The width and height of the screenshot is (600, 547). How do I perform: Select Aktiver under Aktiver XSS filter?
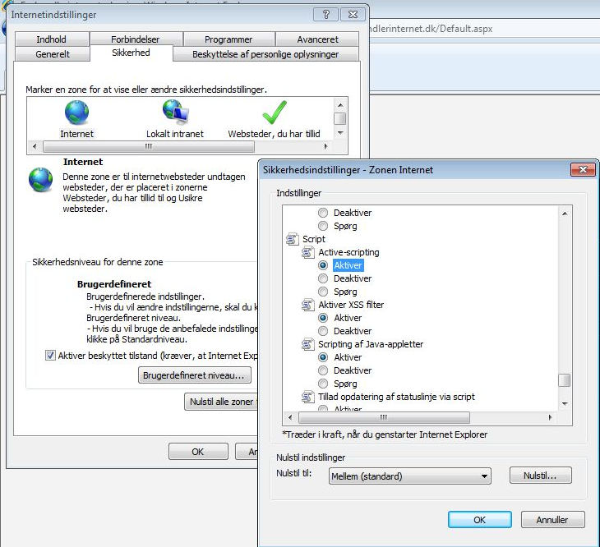(323, 318)
